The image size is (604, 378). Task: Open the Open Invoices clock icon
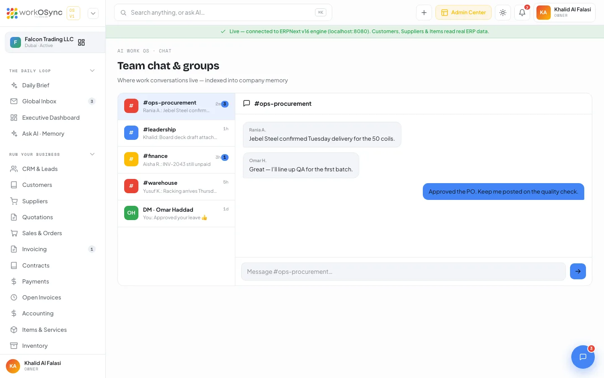pos(14,297)
